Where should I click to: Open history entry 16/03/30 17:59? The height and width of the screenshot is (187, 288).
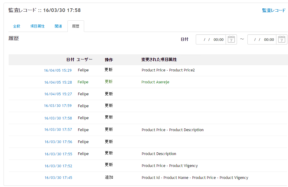coord(58,106)
